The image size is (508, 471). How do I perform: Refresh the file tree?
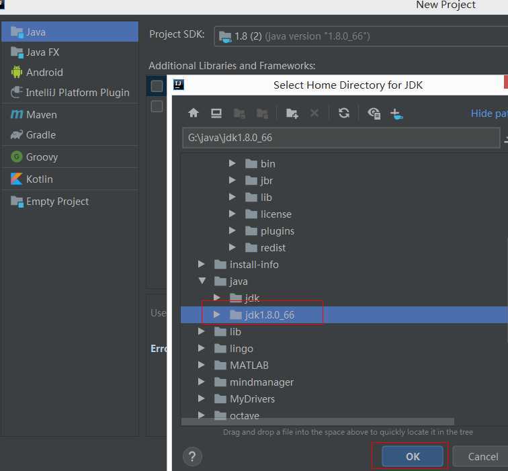344,113
